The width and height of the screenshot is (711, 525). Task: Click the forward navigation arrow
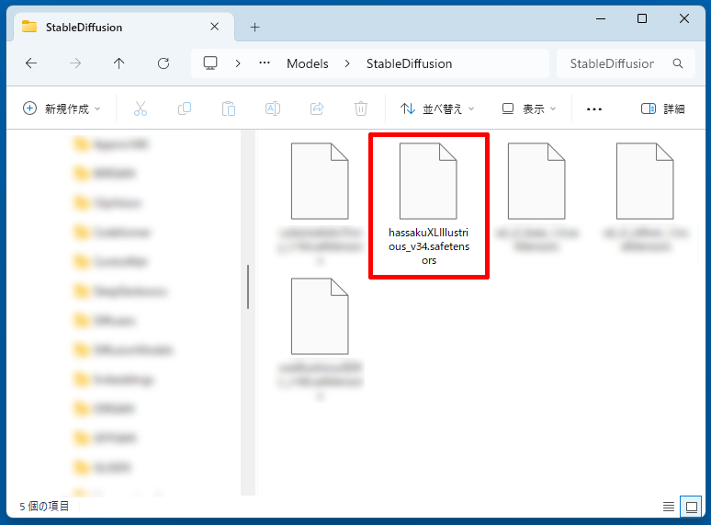(75, 63)
